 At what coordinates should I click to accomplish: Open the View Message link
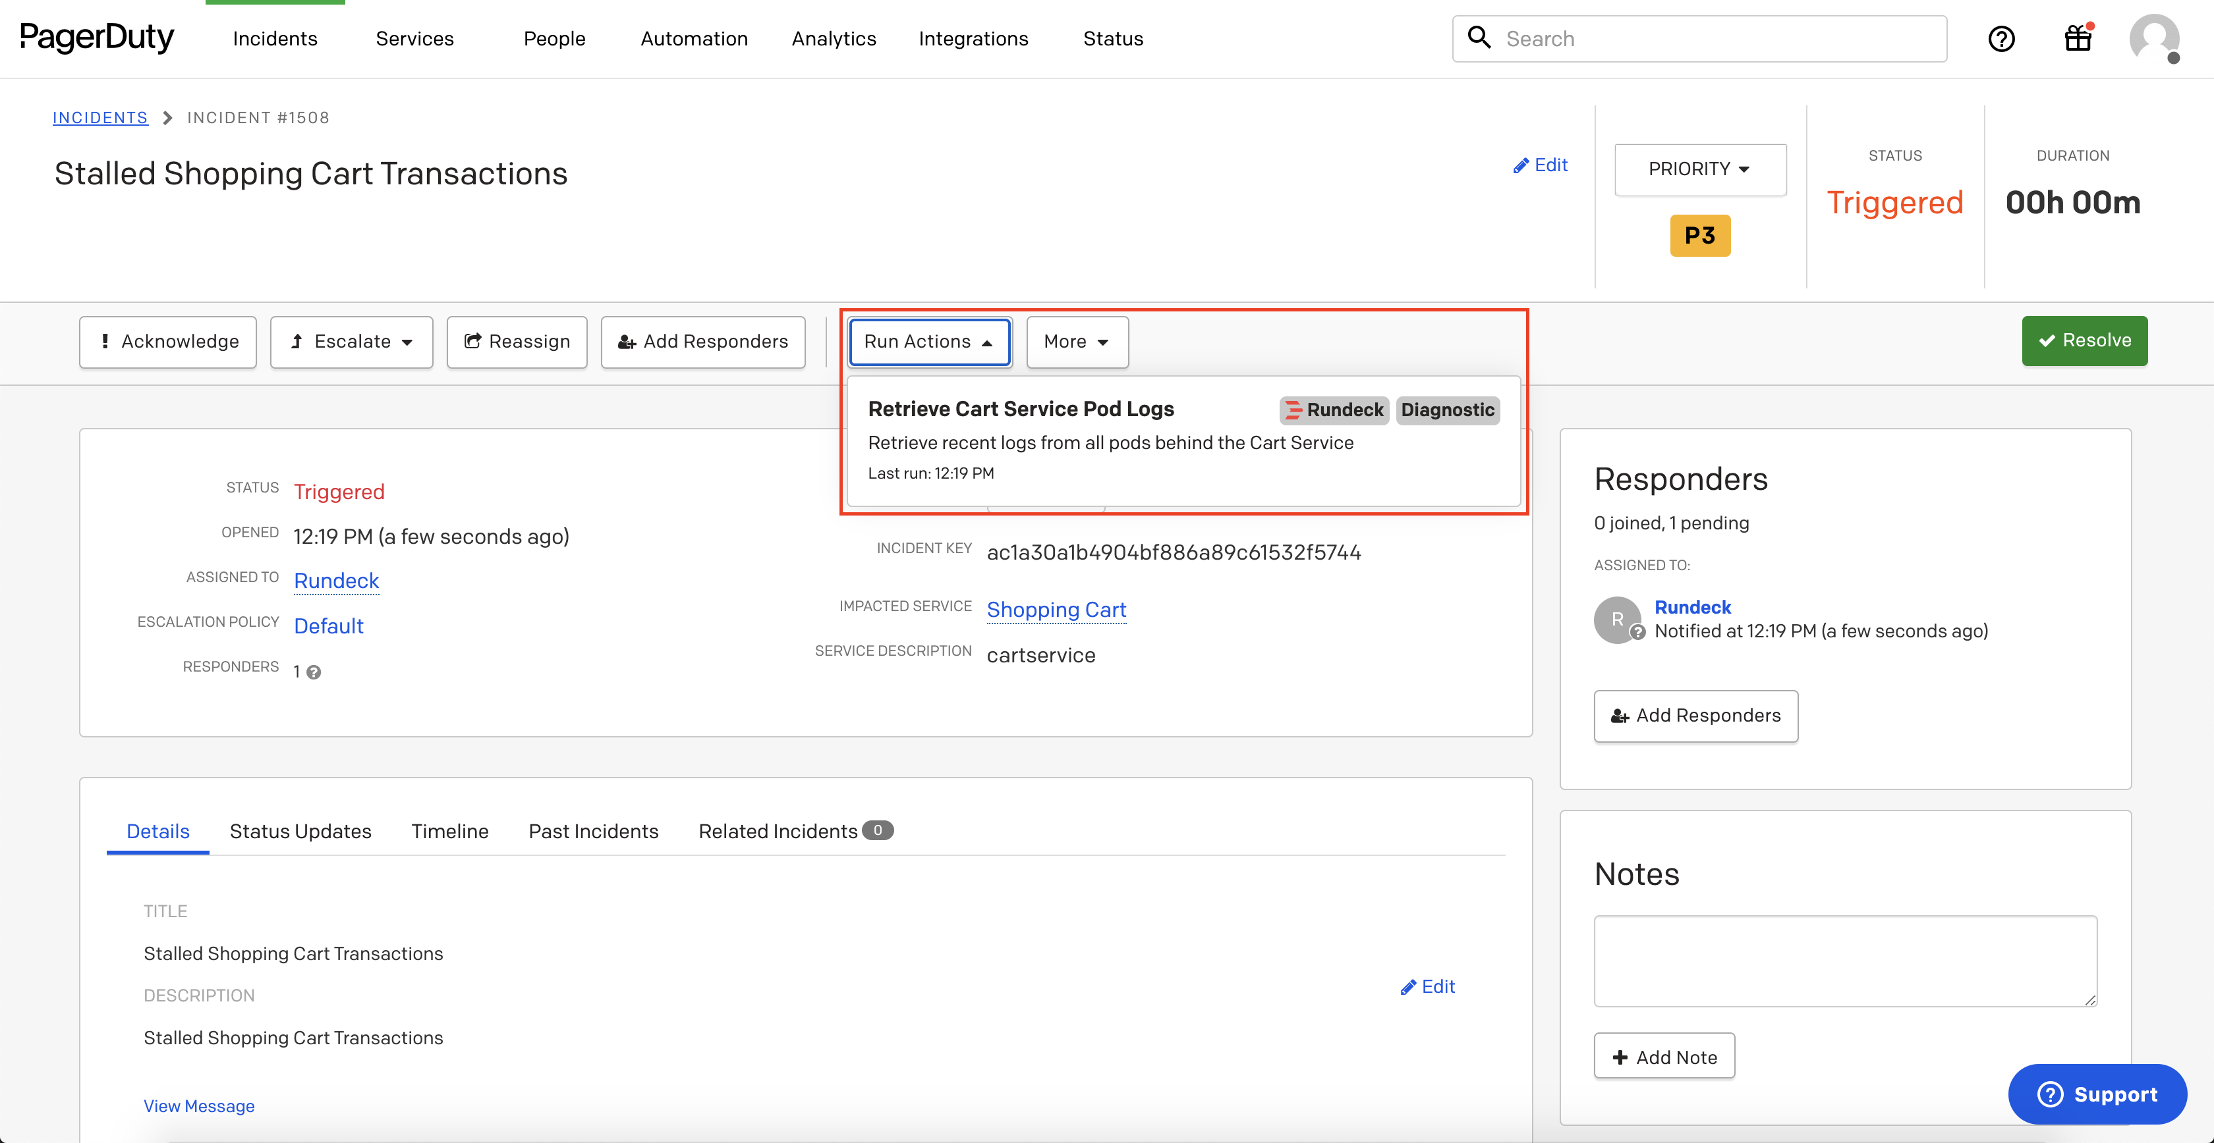198,1106
